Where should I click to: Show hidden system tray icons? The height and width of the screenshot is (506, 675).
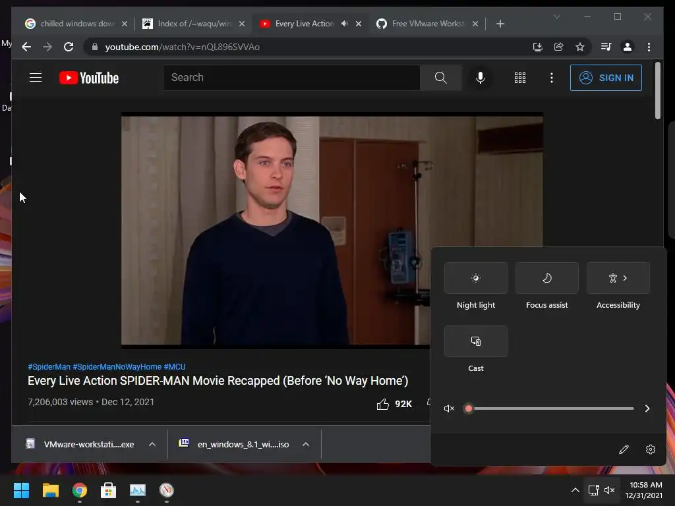click(575, 490)
